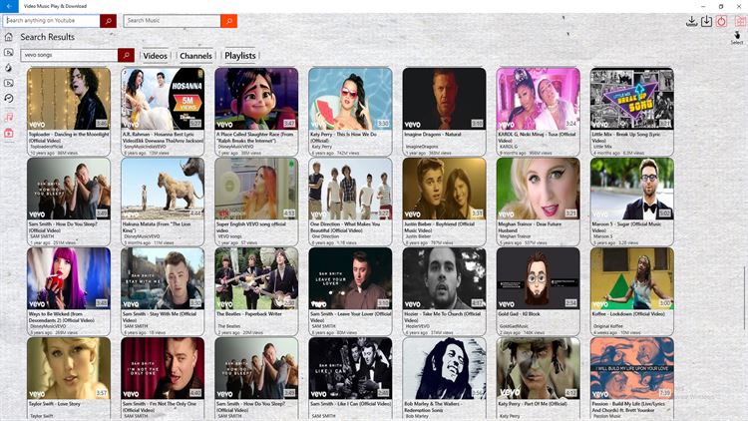748x421 pixels.
Task: Open the pink music note sidebar icon
Action: coord(9,117)
